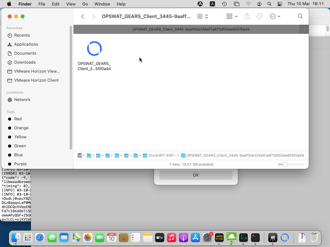Open the Edit menu

[55, 4]
